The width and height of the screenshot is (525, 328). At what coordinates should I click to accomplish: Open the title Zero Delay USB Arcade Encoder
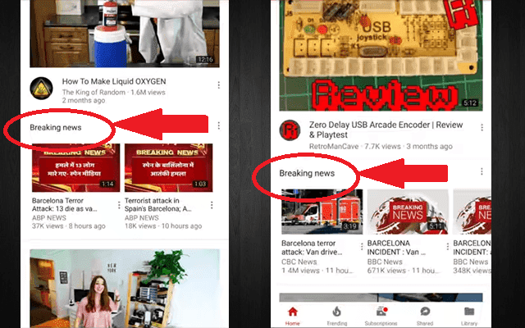point(386,130)
